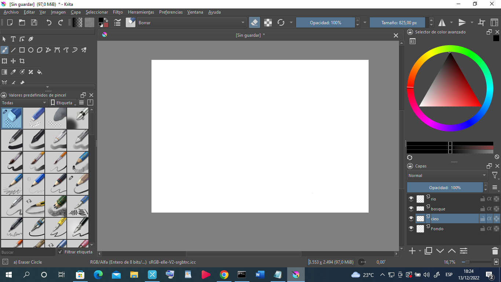Select the Gradient tool
This screenshot has height=282, width=501.
click(x=4, y=72)
